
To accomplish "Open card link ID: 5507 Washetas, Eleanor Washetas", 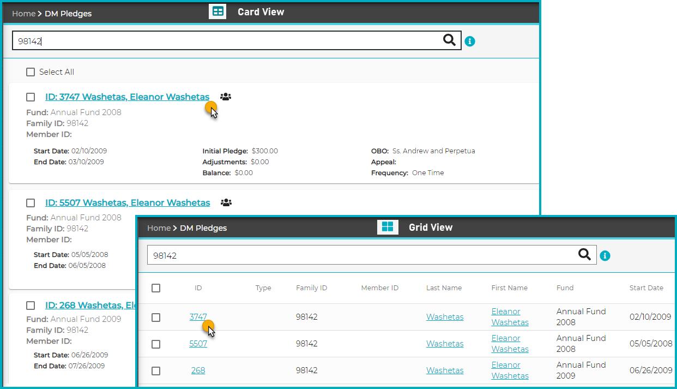I will tap(128, 203).
